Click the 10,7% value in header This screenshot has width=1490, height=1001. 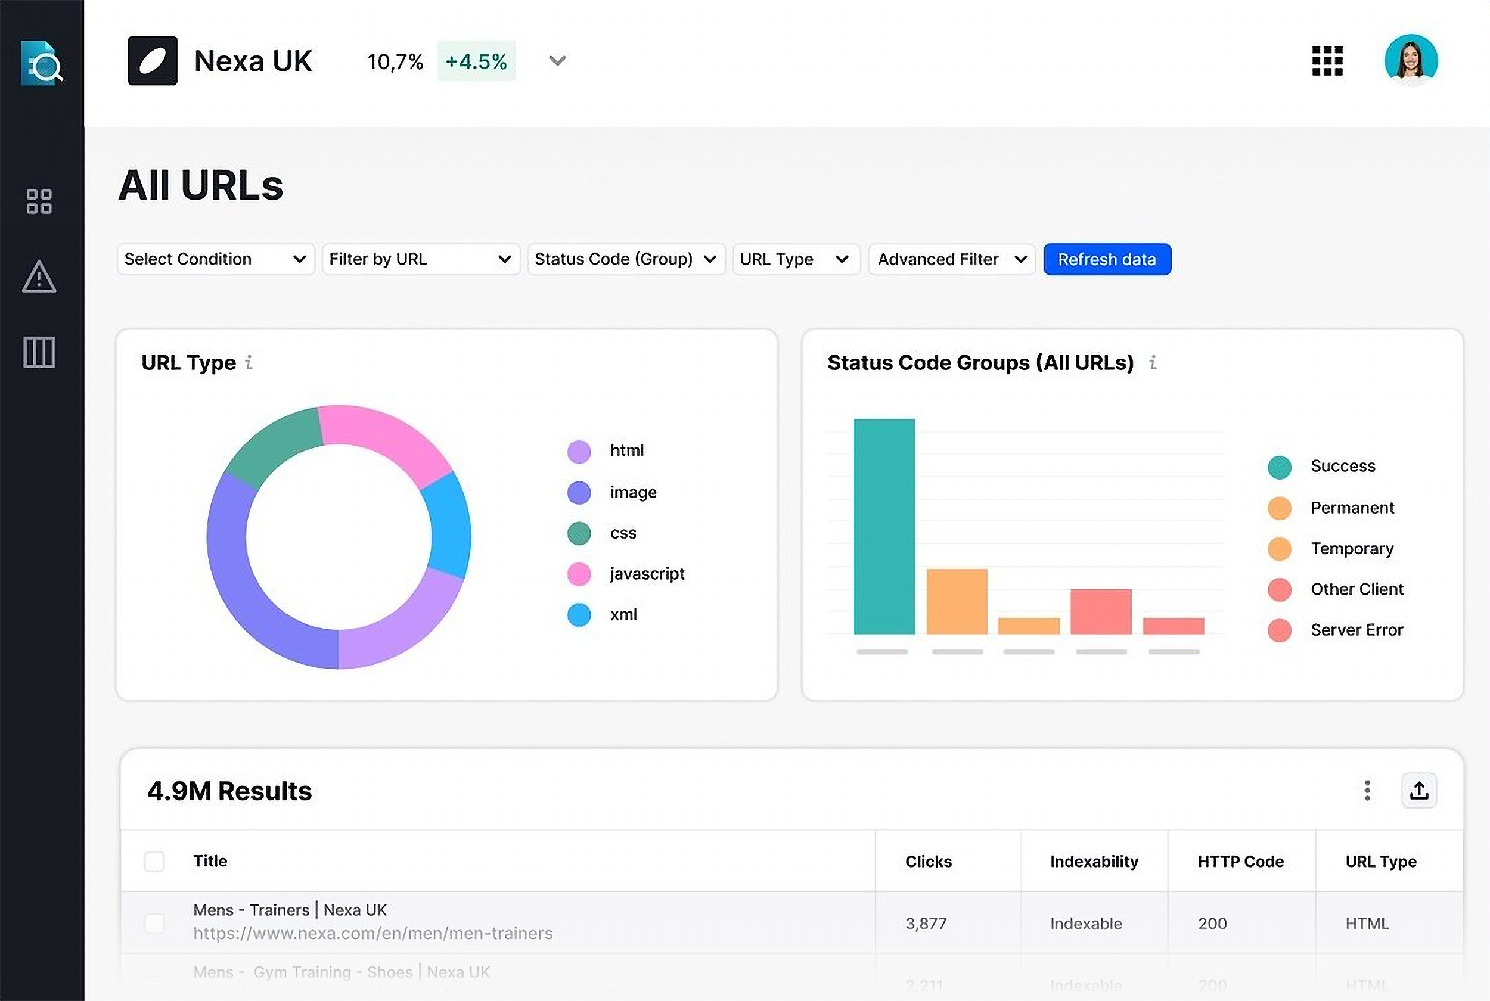click(x=395, y=61)
